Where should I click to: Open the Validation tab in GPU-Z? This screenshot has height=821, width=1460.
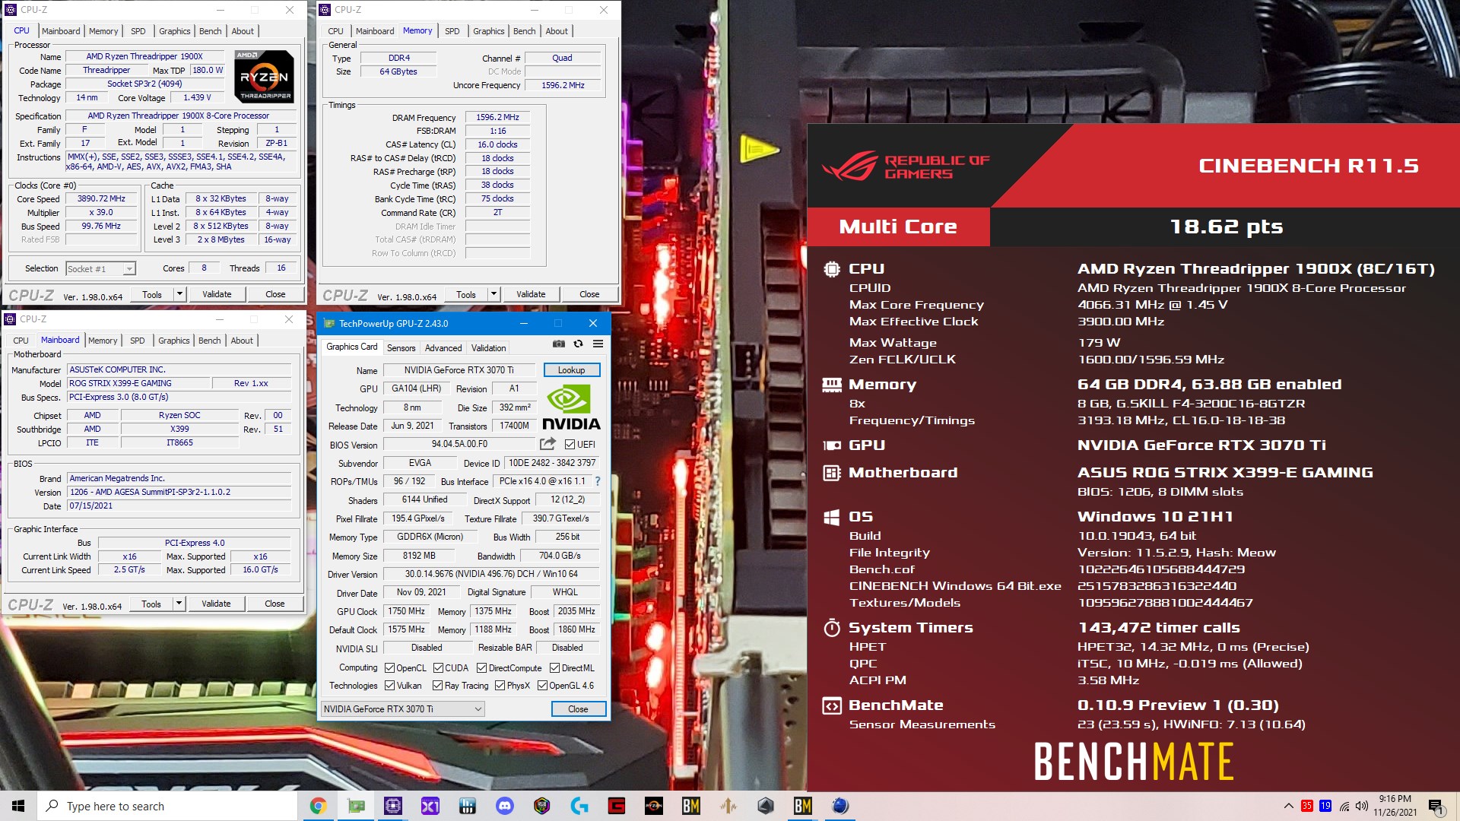point(488,348)
